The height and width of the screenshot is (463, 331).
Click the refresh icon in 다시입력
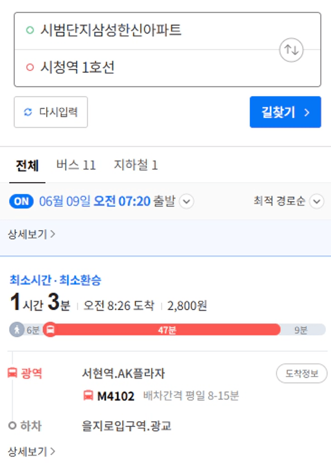28,112
